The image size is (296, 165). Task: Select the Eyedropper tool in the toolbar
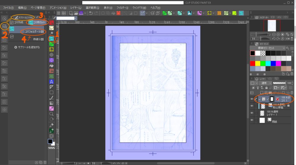point(52,108)
